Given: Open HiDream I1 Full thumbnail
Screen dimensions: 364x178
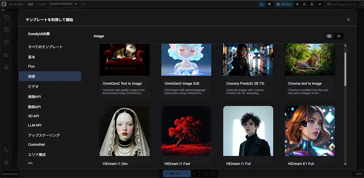Looking at the screenshot, I should (248, 131).
